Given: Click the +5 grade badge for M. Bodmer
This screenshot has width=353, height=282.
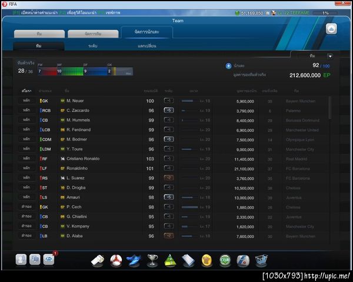Looking at the screenshot, I should click(x=169, y=139).
